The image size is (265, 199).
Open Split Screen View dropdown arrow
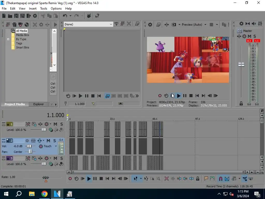(179, 25)
